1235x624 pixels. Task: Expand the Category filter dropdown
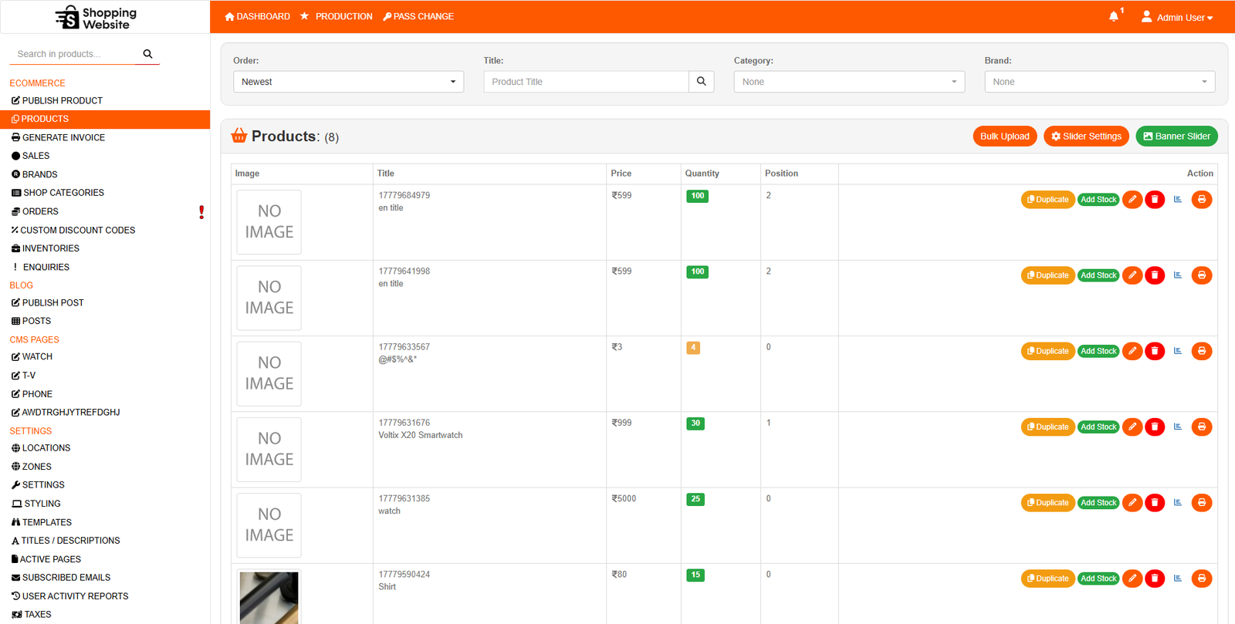(x=849, y=82)
